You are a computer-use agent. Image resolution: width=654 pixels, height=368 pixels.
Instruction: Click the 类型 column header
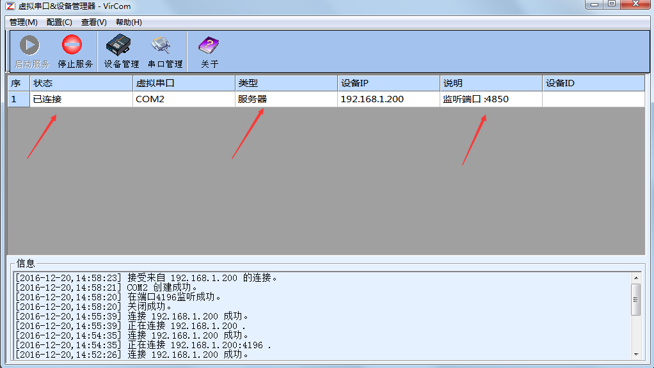tap(286, 84)
